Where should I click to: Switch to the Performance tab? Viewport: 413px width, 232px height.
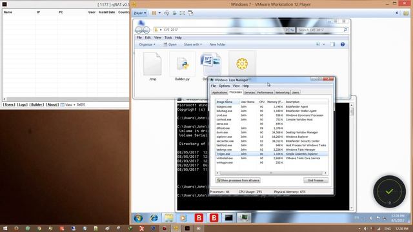coord(265,93)
